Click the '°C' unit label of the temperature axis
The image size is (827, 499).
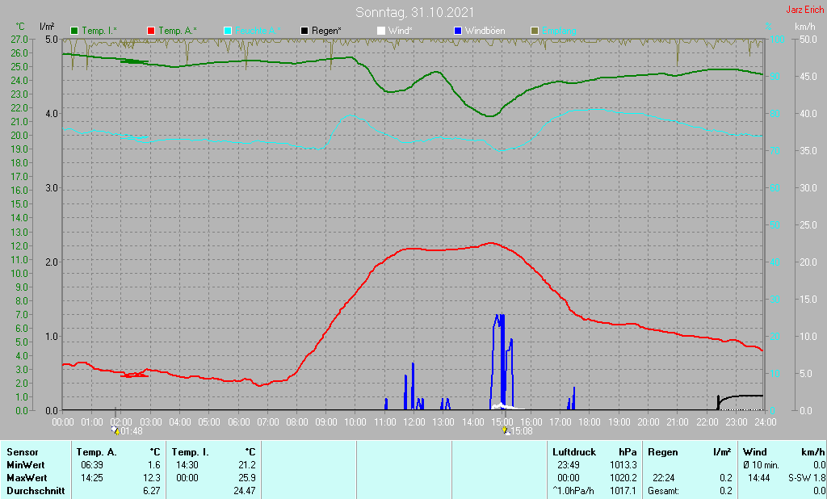pos(20,27)
